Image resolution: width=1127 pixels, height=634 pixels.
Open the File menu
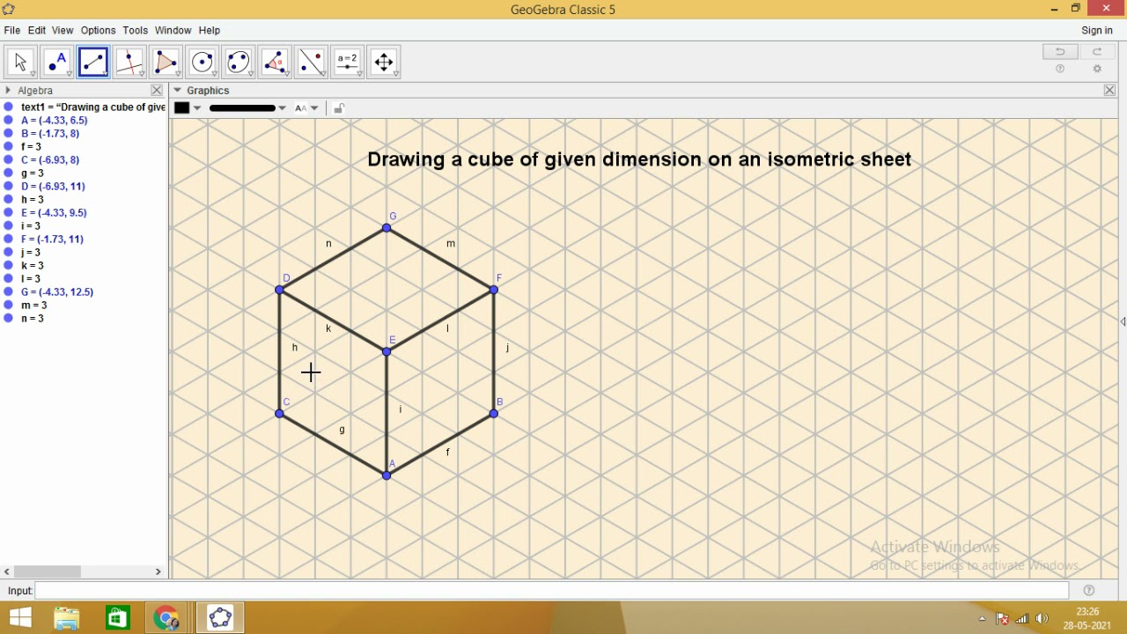pos(12,30)
